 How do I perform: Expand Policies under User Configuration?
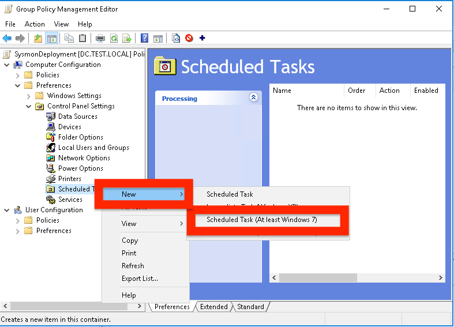pos(17,220)
